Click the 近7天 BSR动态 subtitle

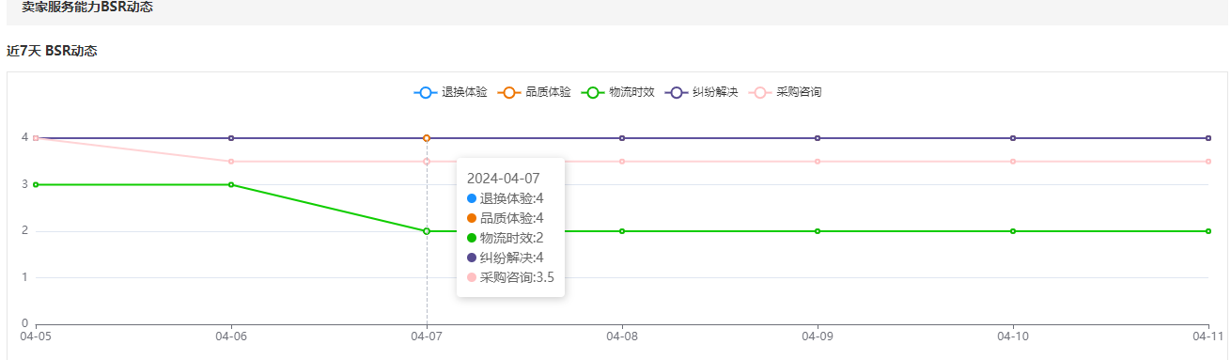coord(52,51)
